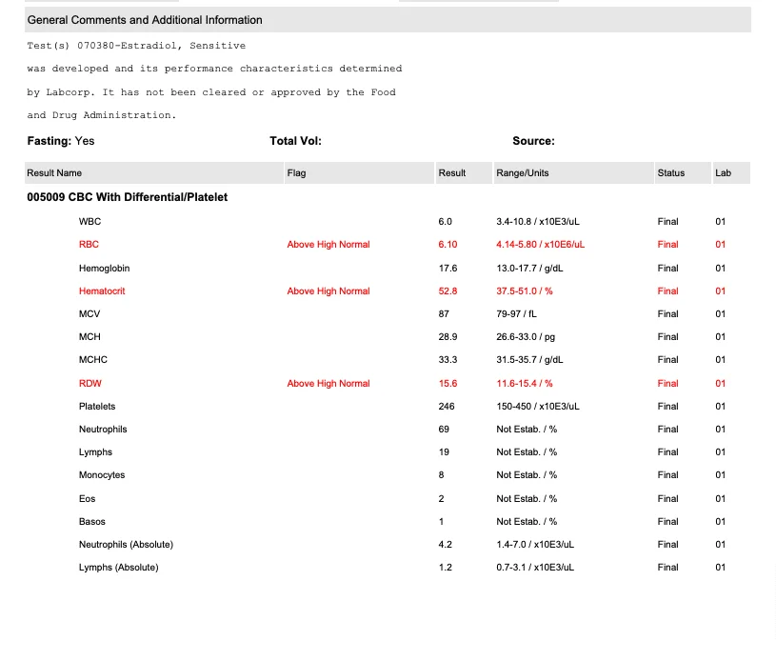Click the RDW value 15.6

coord(448,383)
